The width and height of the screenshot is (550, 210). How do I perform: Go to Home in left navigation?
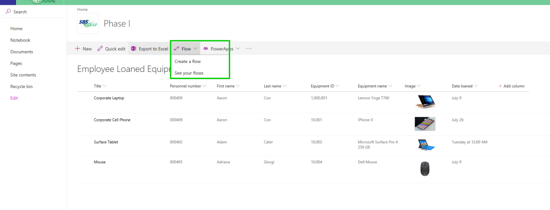tap(16, 28)
